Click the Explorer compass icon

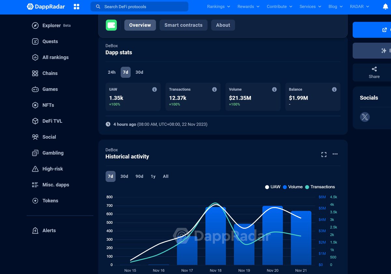click(35, 25)
